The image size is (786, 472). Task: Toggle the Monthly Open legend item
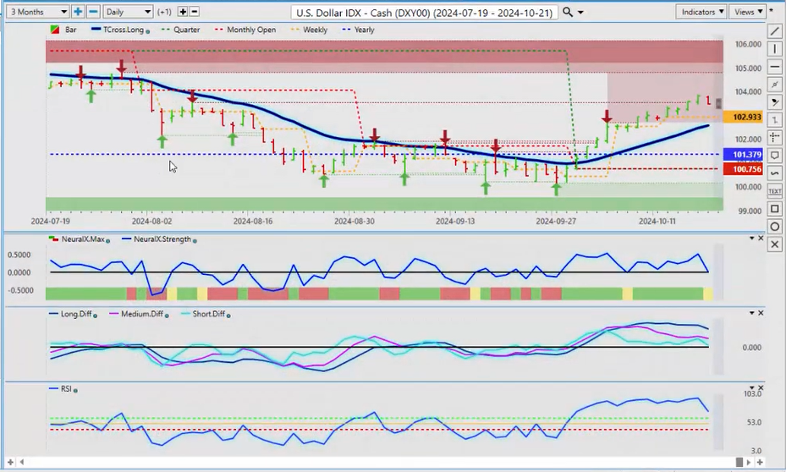coord(248,30)
